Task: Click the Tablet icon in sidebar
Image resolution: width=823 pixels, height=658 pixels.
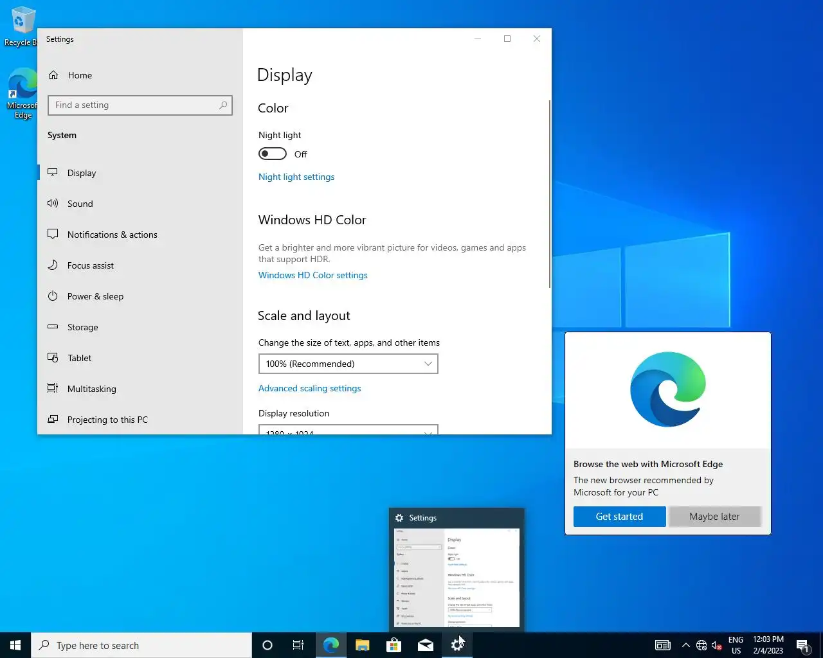Action: click(53, 358)
